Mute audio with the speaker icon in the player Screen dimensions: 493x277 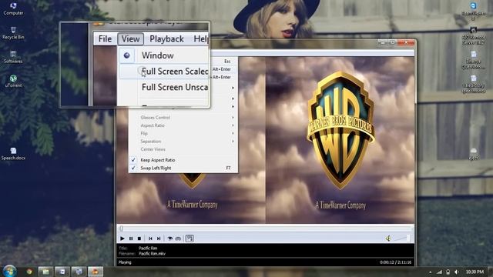click(388, 239)
